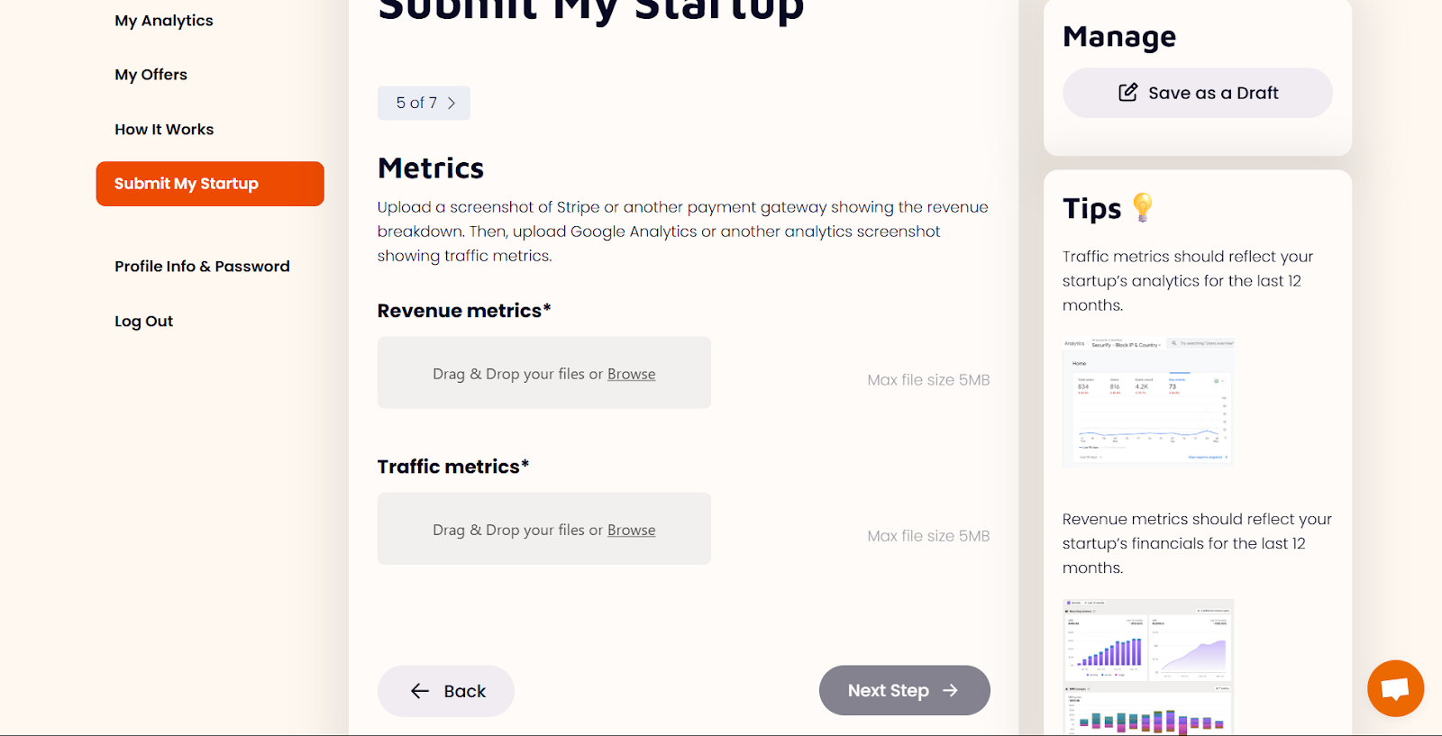
Task: View the revenue charts example thumbnail
Action: click(x=1147, y=667)
